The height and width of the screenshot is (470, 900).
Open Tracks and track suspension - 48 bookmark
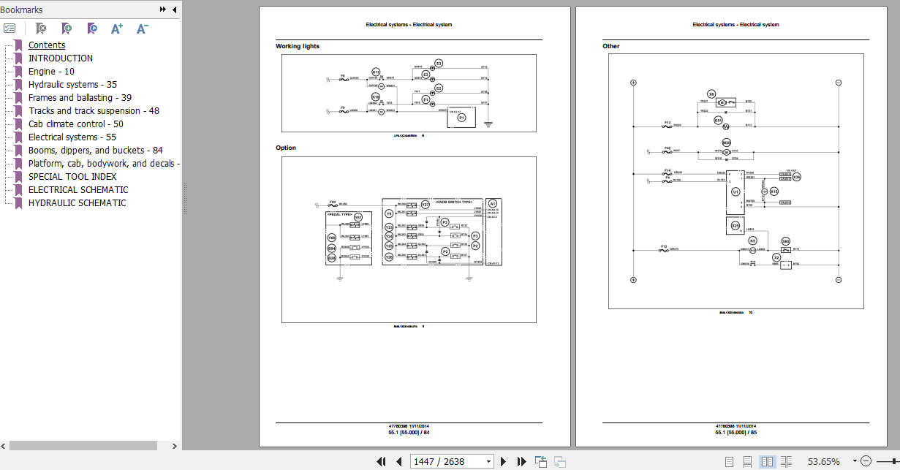(94, 111)
